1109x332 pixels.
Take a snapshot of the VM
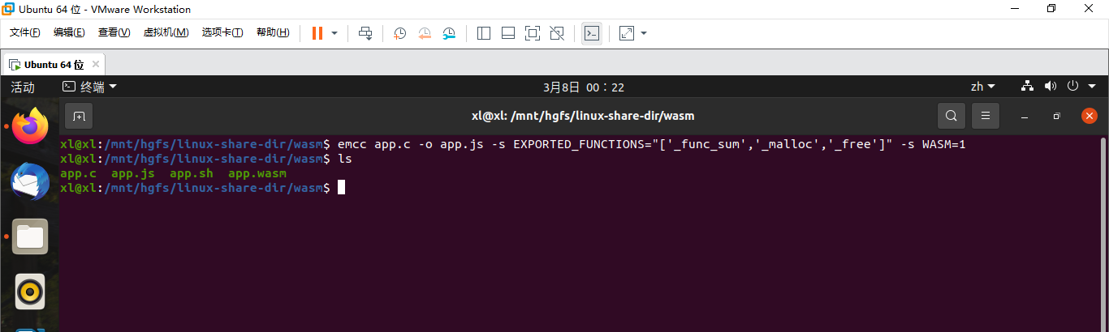click(400, 33)
